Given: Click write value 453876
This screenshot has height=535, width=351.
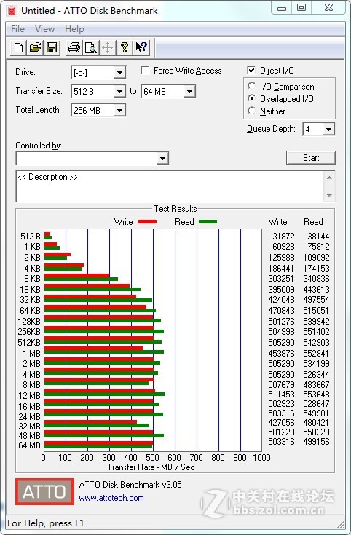Looking at the screenshot, I should [x=281, y=354].
